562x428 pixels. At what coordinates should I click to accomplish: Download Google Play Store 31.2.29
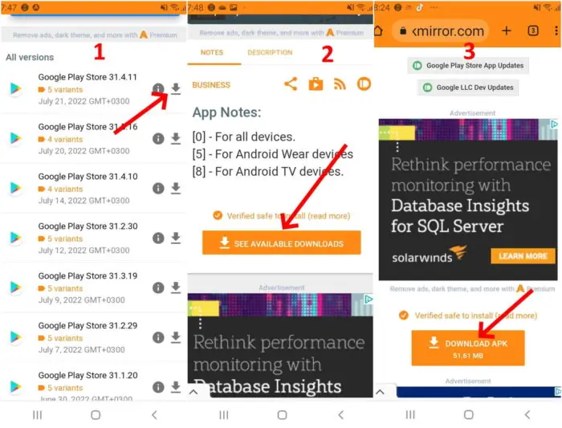(x=176, y=337)
